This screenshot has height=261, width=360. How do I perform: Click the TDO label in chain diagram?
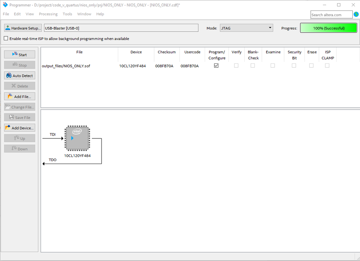(x=53, y=160)
